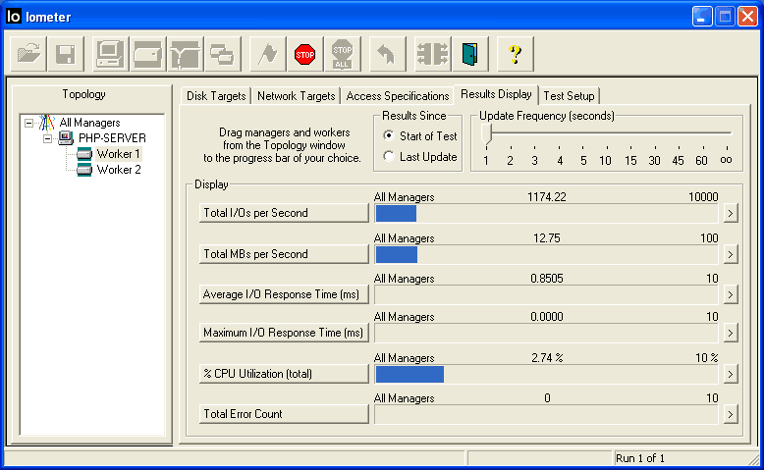Viewport: 764px width, 470px height.
Task: Click Maximum I/O Response Time (ms) button
Action: 284,333
